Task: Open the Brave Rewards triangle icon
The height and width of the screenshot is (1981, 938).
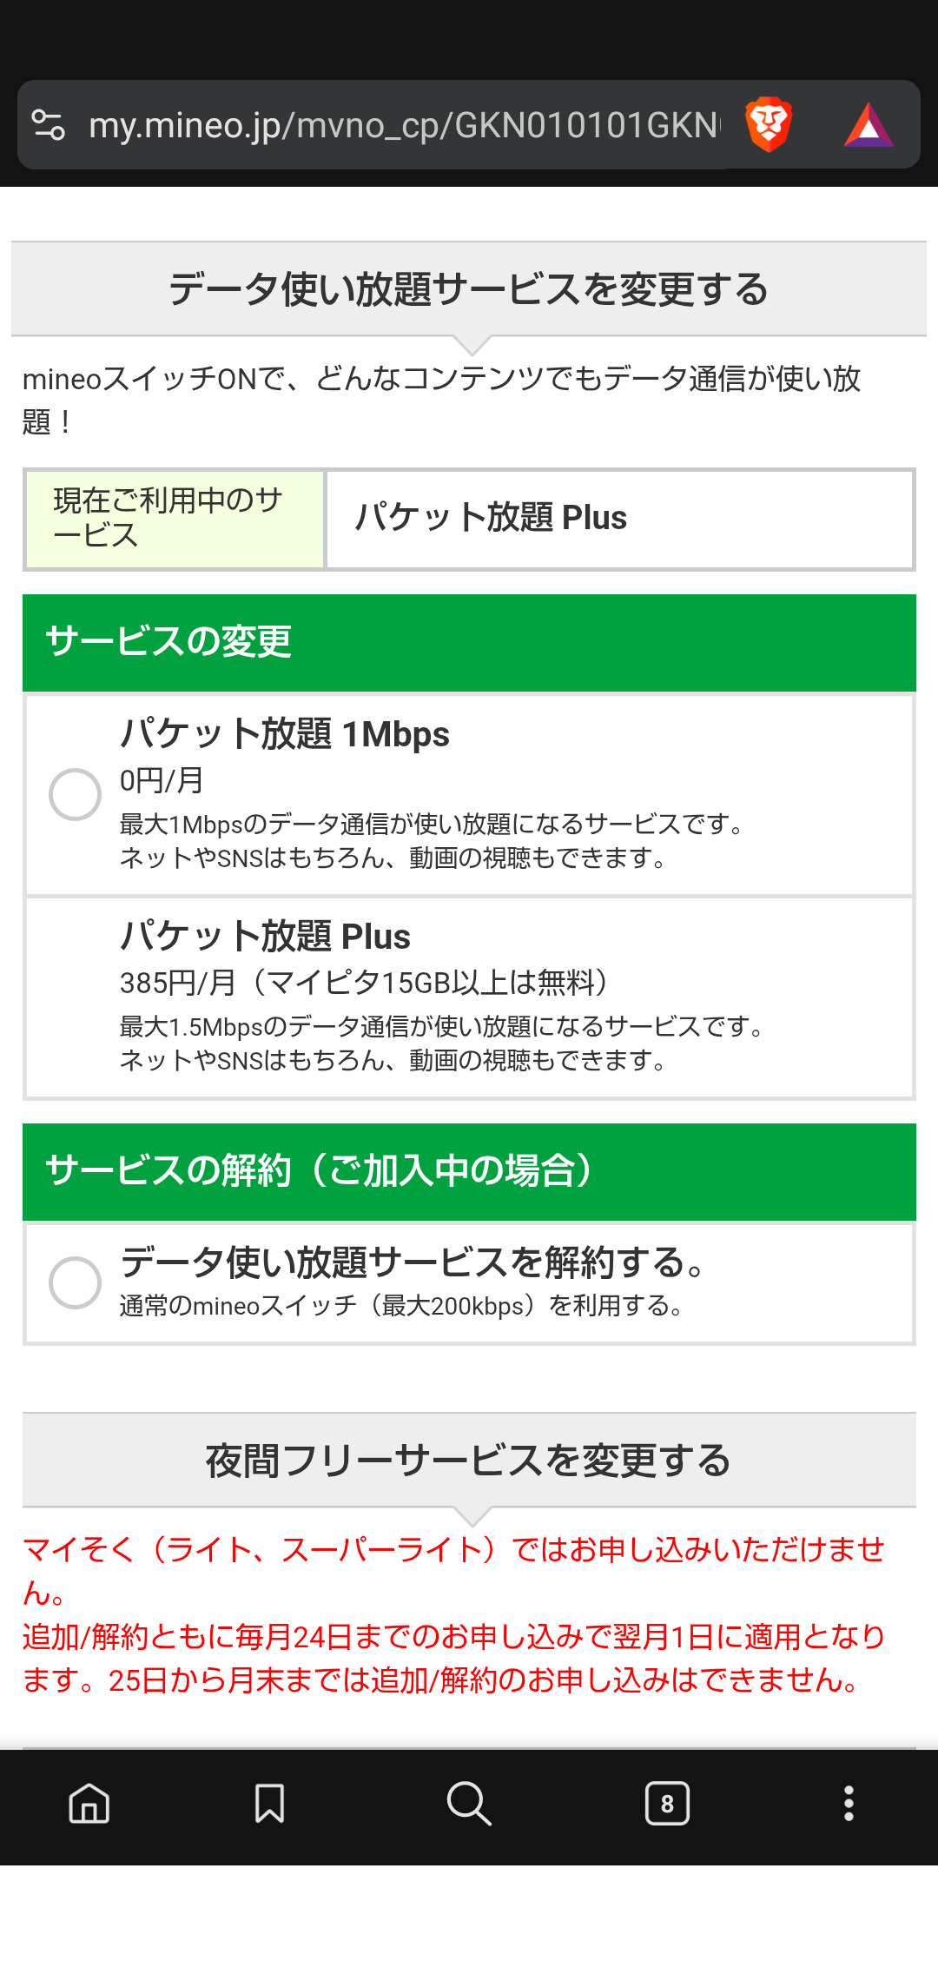Action: (868, 126)
